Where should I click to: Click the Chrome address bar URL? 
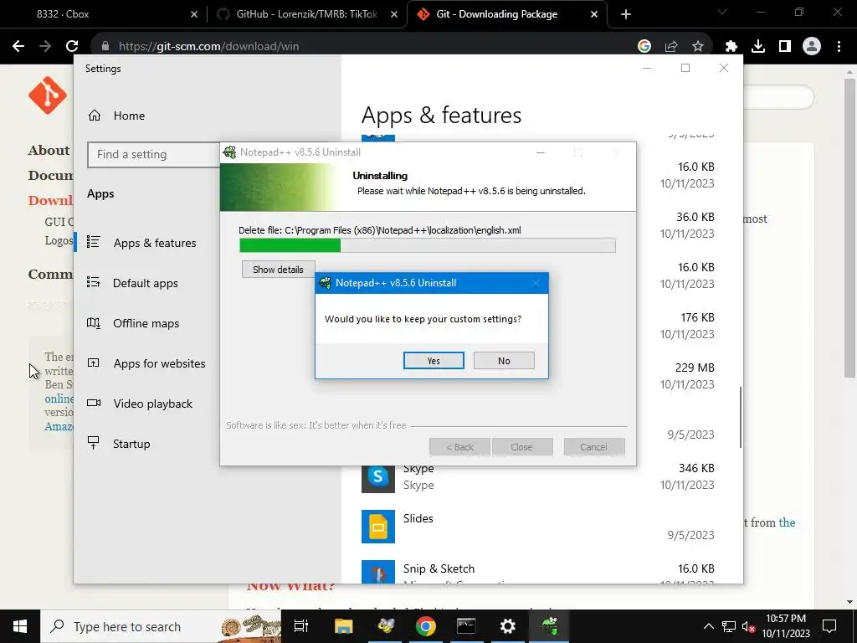(x=208, y=47)
